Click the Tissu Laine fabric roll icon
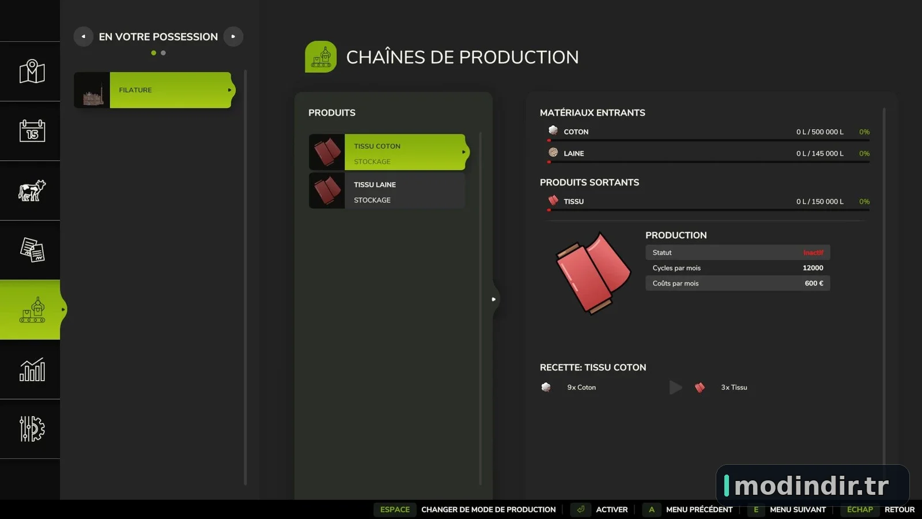 tap(327, 191)
